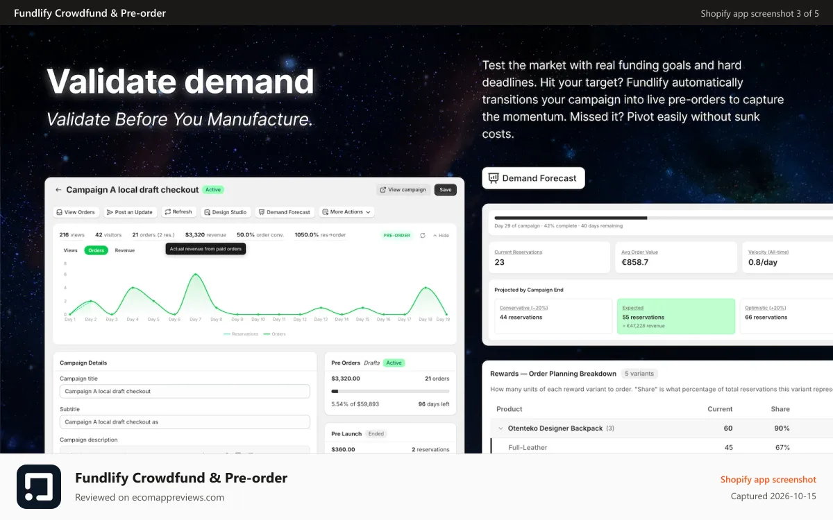Switch the chart to the Views tab
Viewport: 833px width, 520px height.
click(x=71, y=250)
